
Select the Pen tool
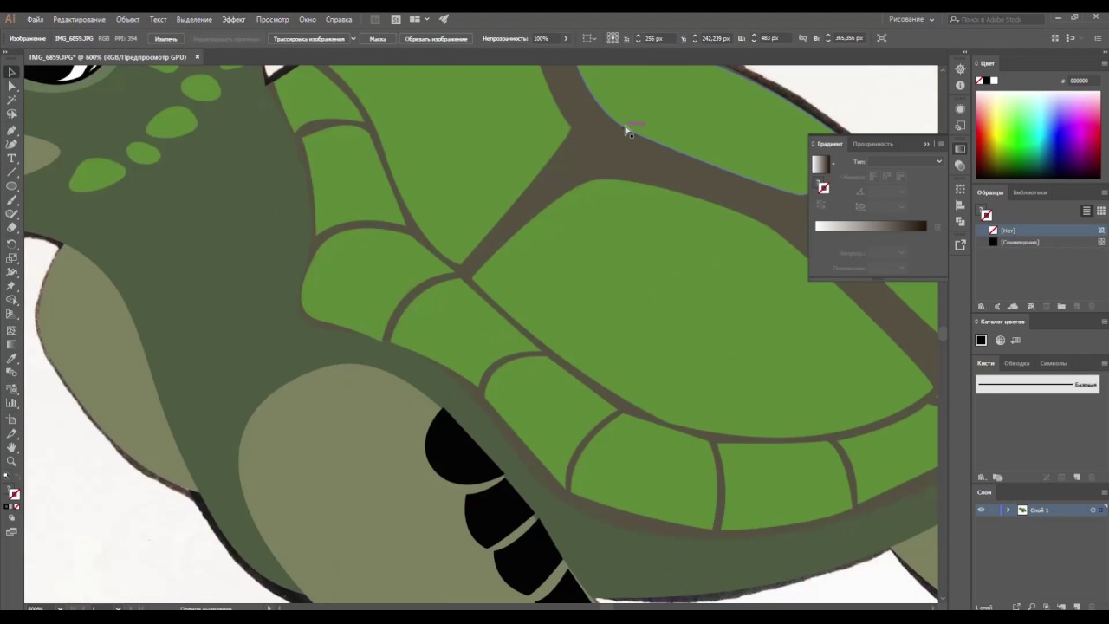click(11, 130)
